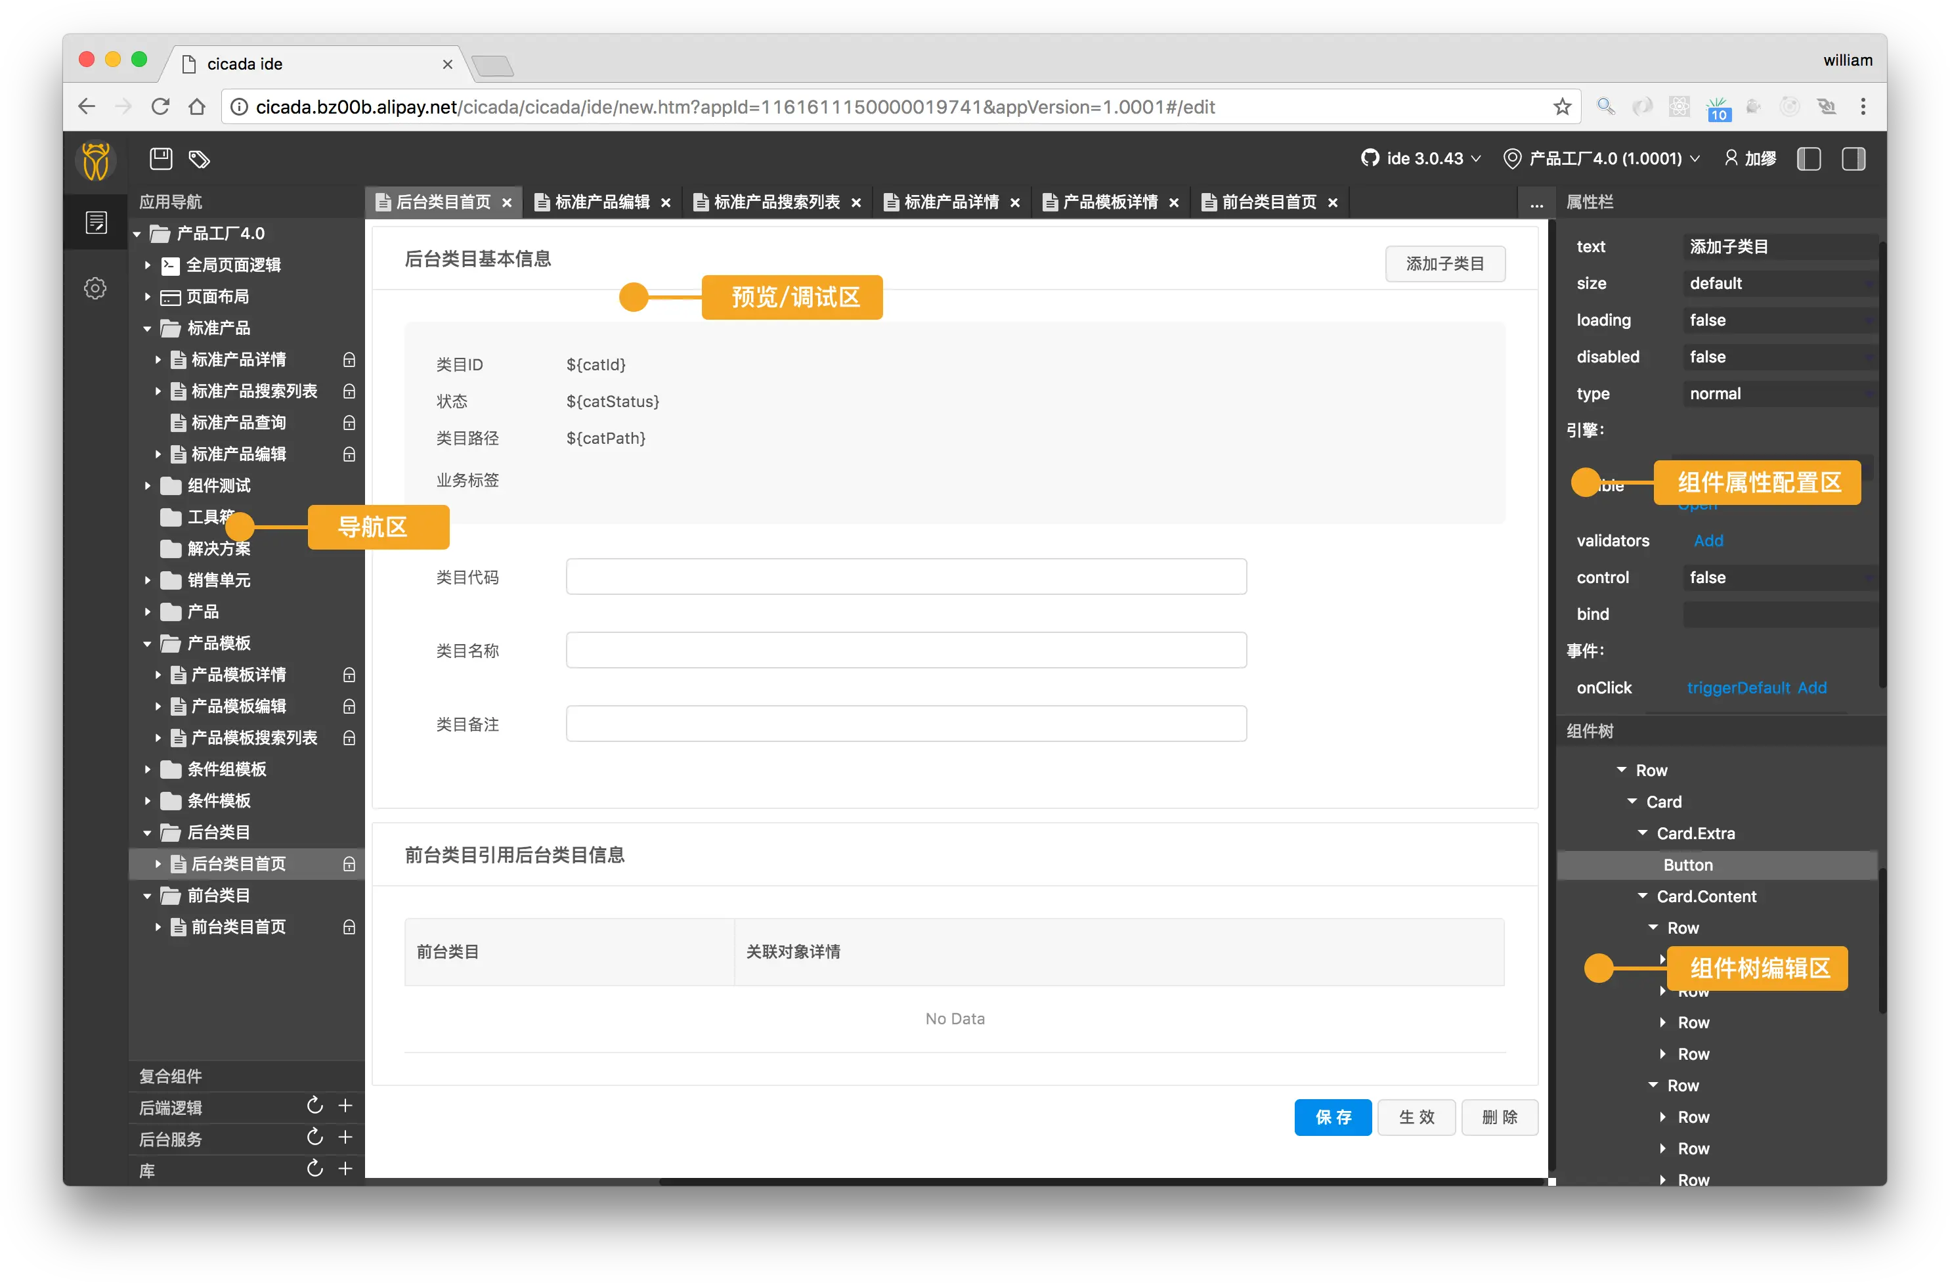Add a new 后台服务 item
This screenshot has height=1283, width=1950.
[x=346, y=1137]
